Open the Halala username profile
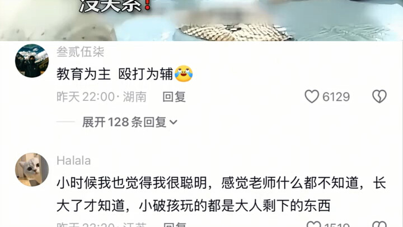The width and height of the screenshot is (403, 227). coord(73,161)
